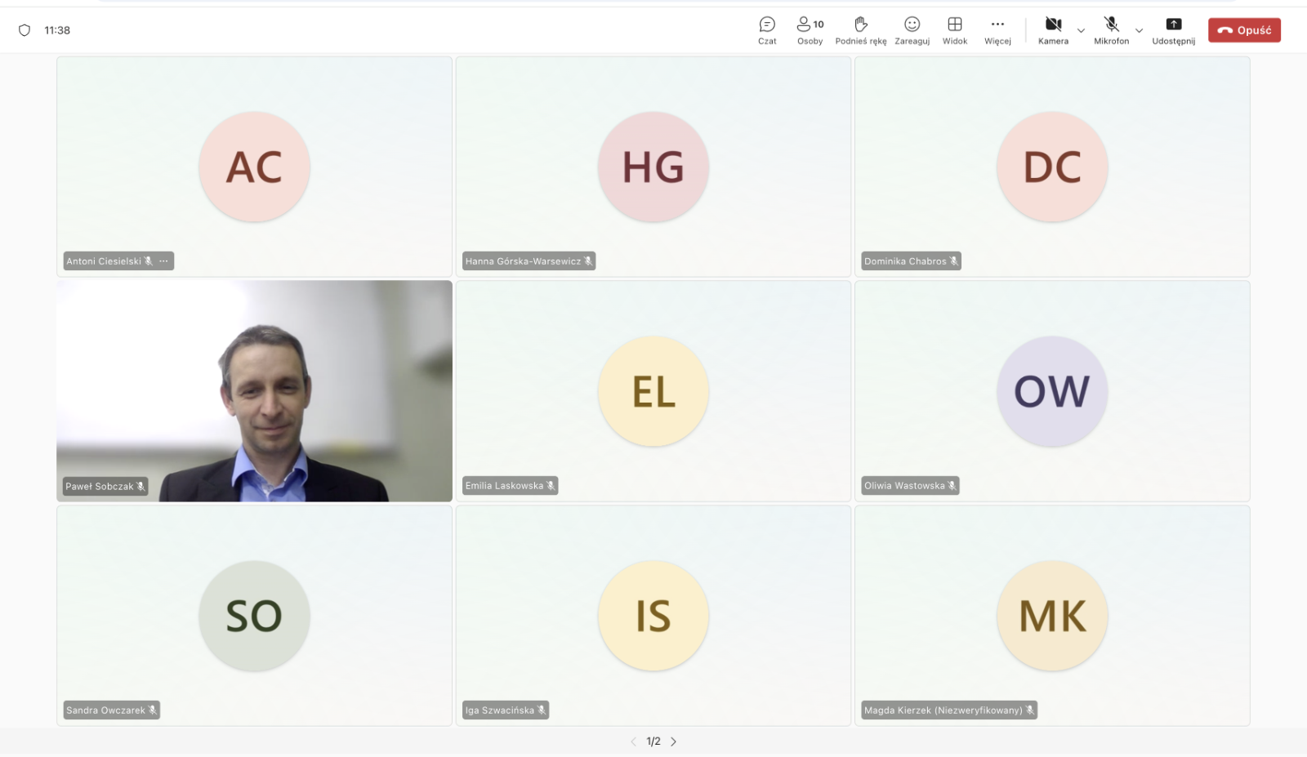Unmute the Mikrofon
This screenshot has height=757, width=1307.
(x=1111, y=30)
